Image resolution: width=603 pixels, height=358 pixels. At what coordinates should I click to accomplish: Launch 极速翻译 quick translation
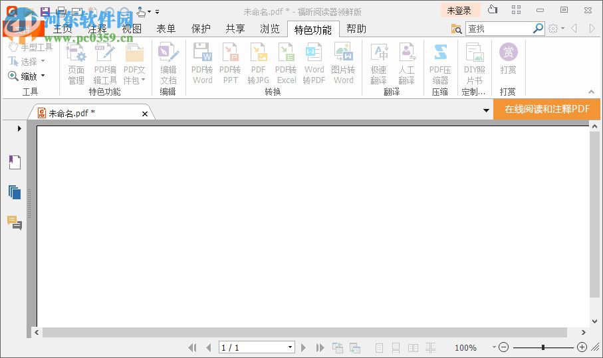[379, 63]
